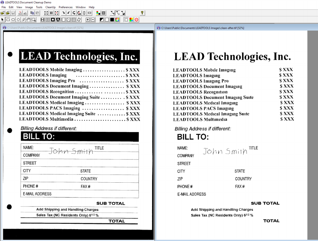Open the Window menu

click(81, 7)
